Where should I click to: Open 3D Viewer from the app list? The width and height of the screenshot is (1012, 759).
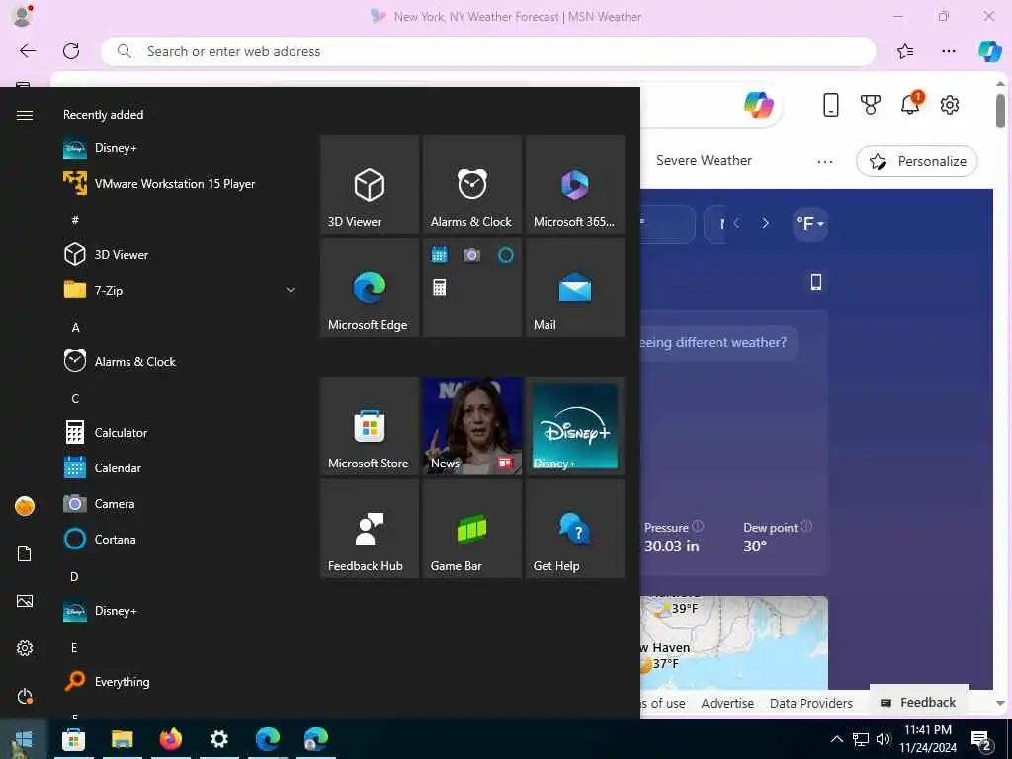click(181, 254)
